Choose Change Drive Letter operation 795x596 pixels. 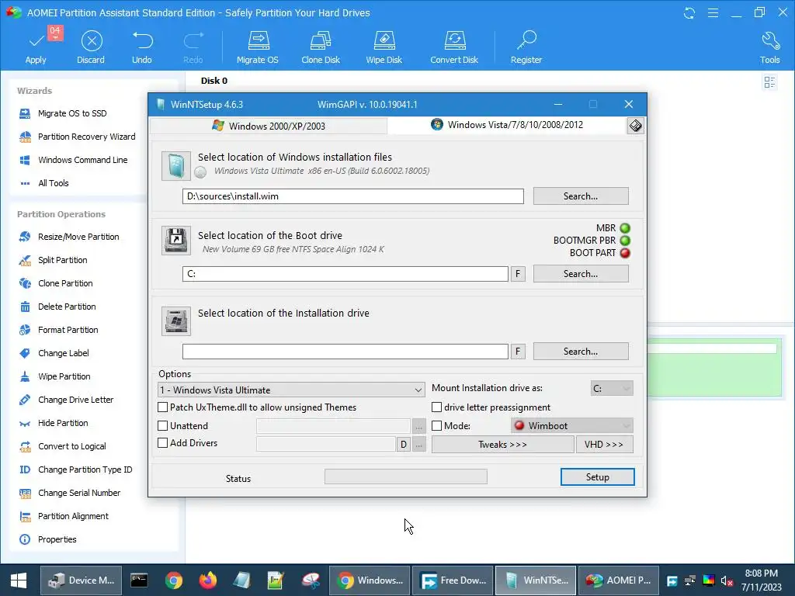click(x=66, y=400)
